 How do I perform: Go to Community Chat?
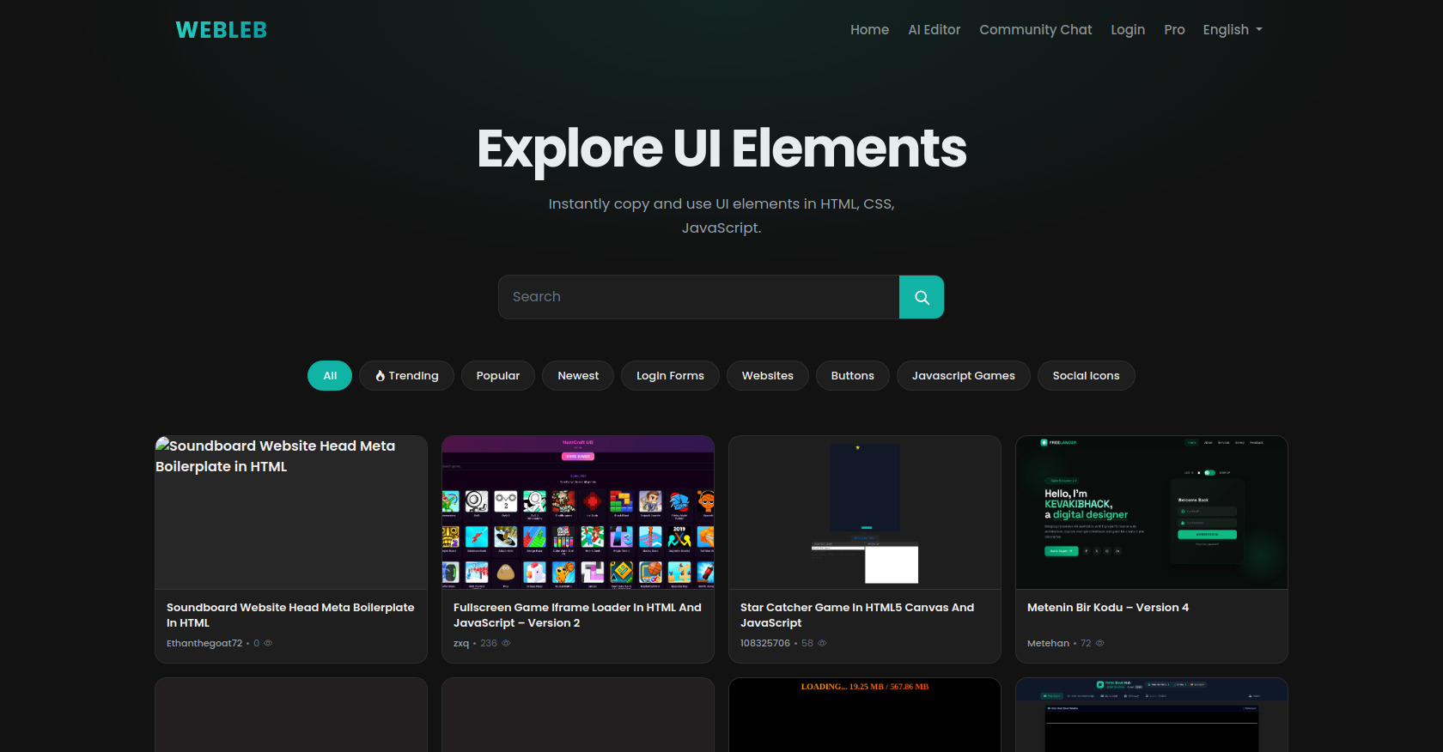click(x=1036, y=30)
